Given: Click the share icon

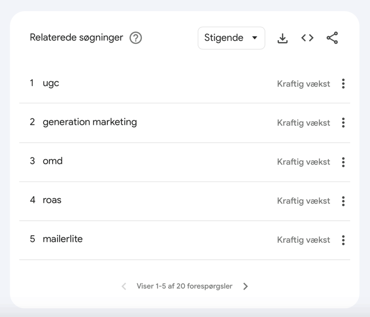Looking at the screenshot, I should [x=332, y=38].
